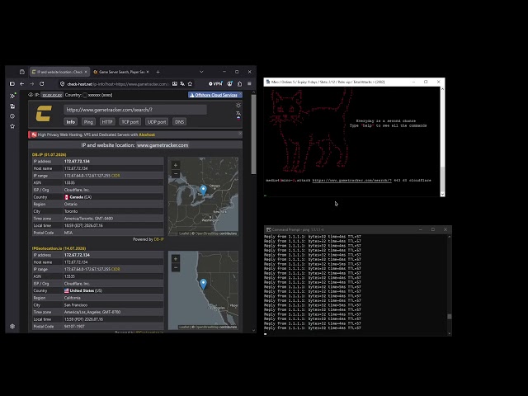The image size is (528, 396).
Task: Select the Toronto city cell
Action: [x=114, y=211]
